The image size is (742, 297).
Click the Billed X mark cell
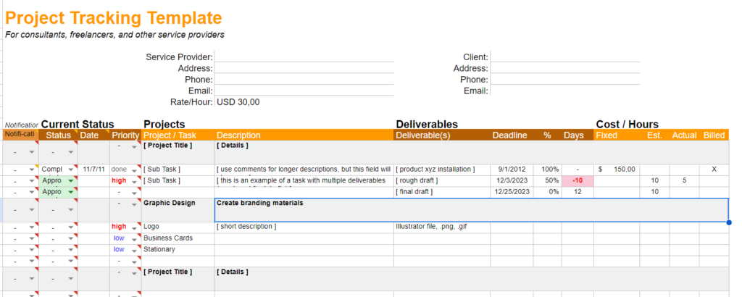tap(714, 170)
